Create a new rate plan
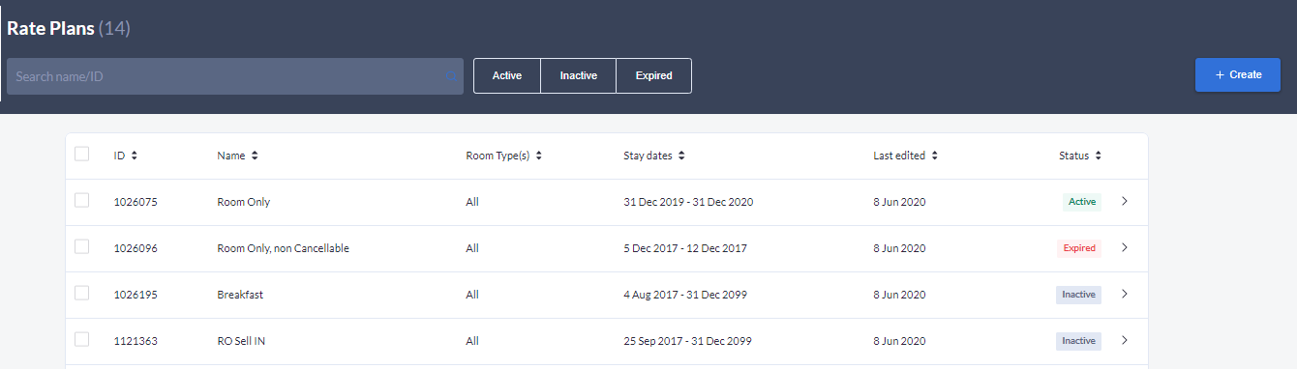Viewport: 1297px width, 369px height. 1238,75
